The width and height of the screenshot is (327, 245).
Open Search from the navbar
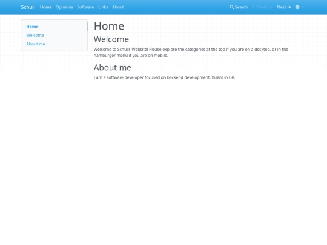coord(239,7)
